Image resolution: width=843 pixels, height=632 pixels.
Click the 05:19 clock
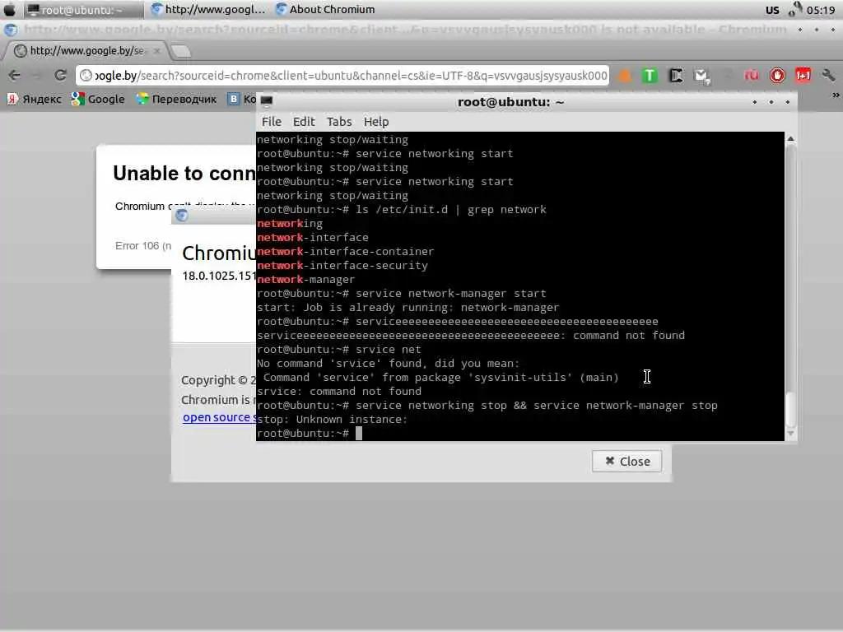click(821, 10)
